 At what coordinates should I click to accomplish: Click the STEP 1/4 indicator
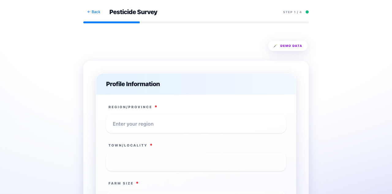pyautogui.click(x=292, y=12)
